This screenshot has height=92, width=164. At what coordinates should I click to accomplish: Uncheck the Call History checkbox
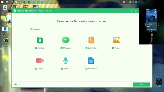coord(86,48)
